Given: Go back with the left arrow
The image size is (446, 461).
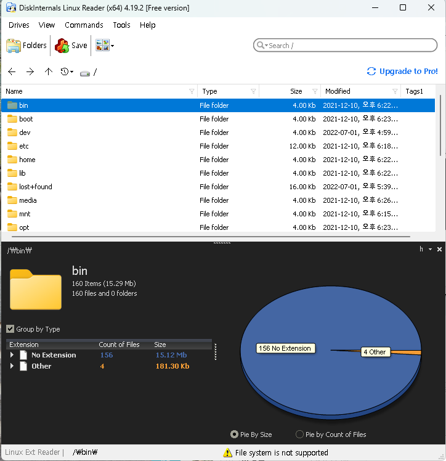Looking at the screenshot, I should [x=12, y=71].
